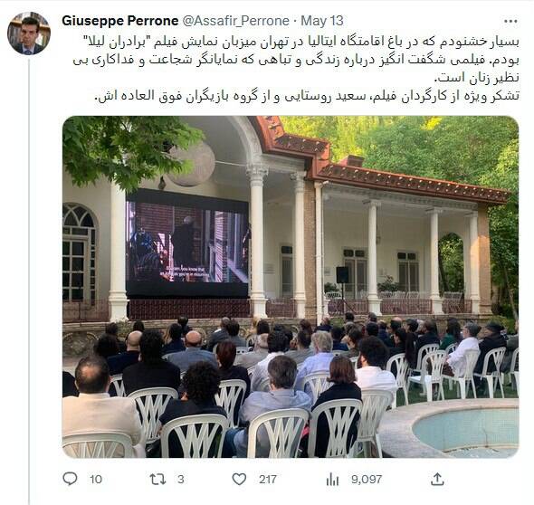Viewport: 534px width, 505px height.
Task: Click the like count 217
Action: tap(267, 480)
